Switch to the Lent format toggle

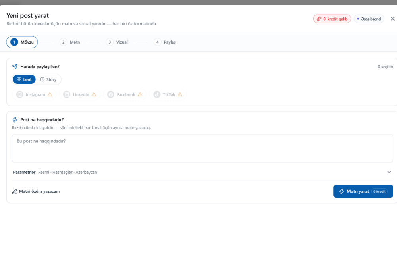pyautogui.click(x=24, y=79)
